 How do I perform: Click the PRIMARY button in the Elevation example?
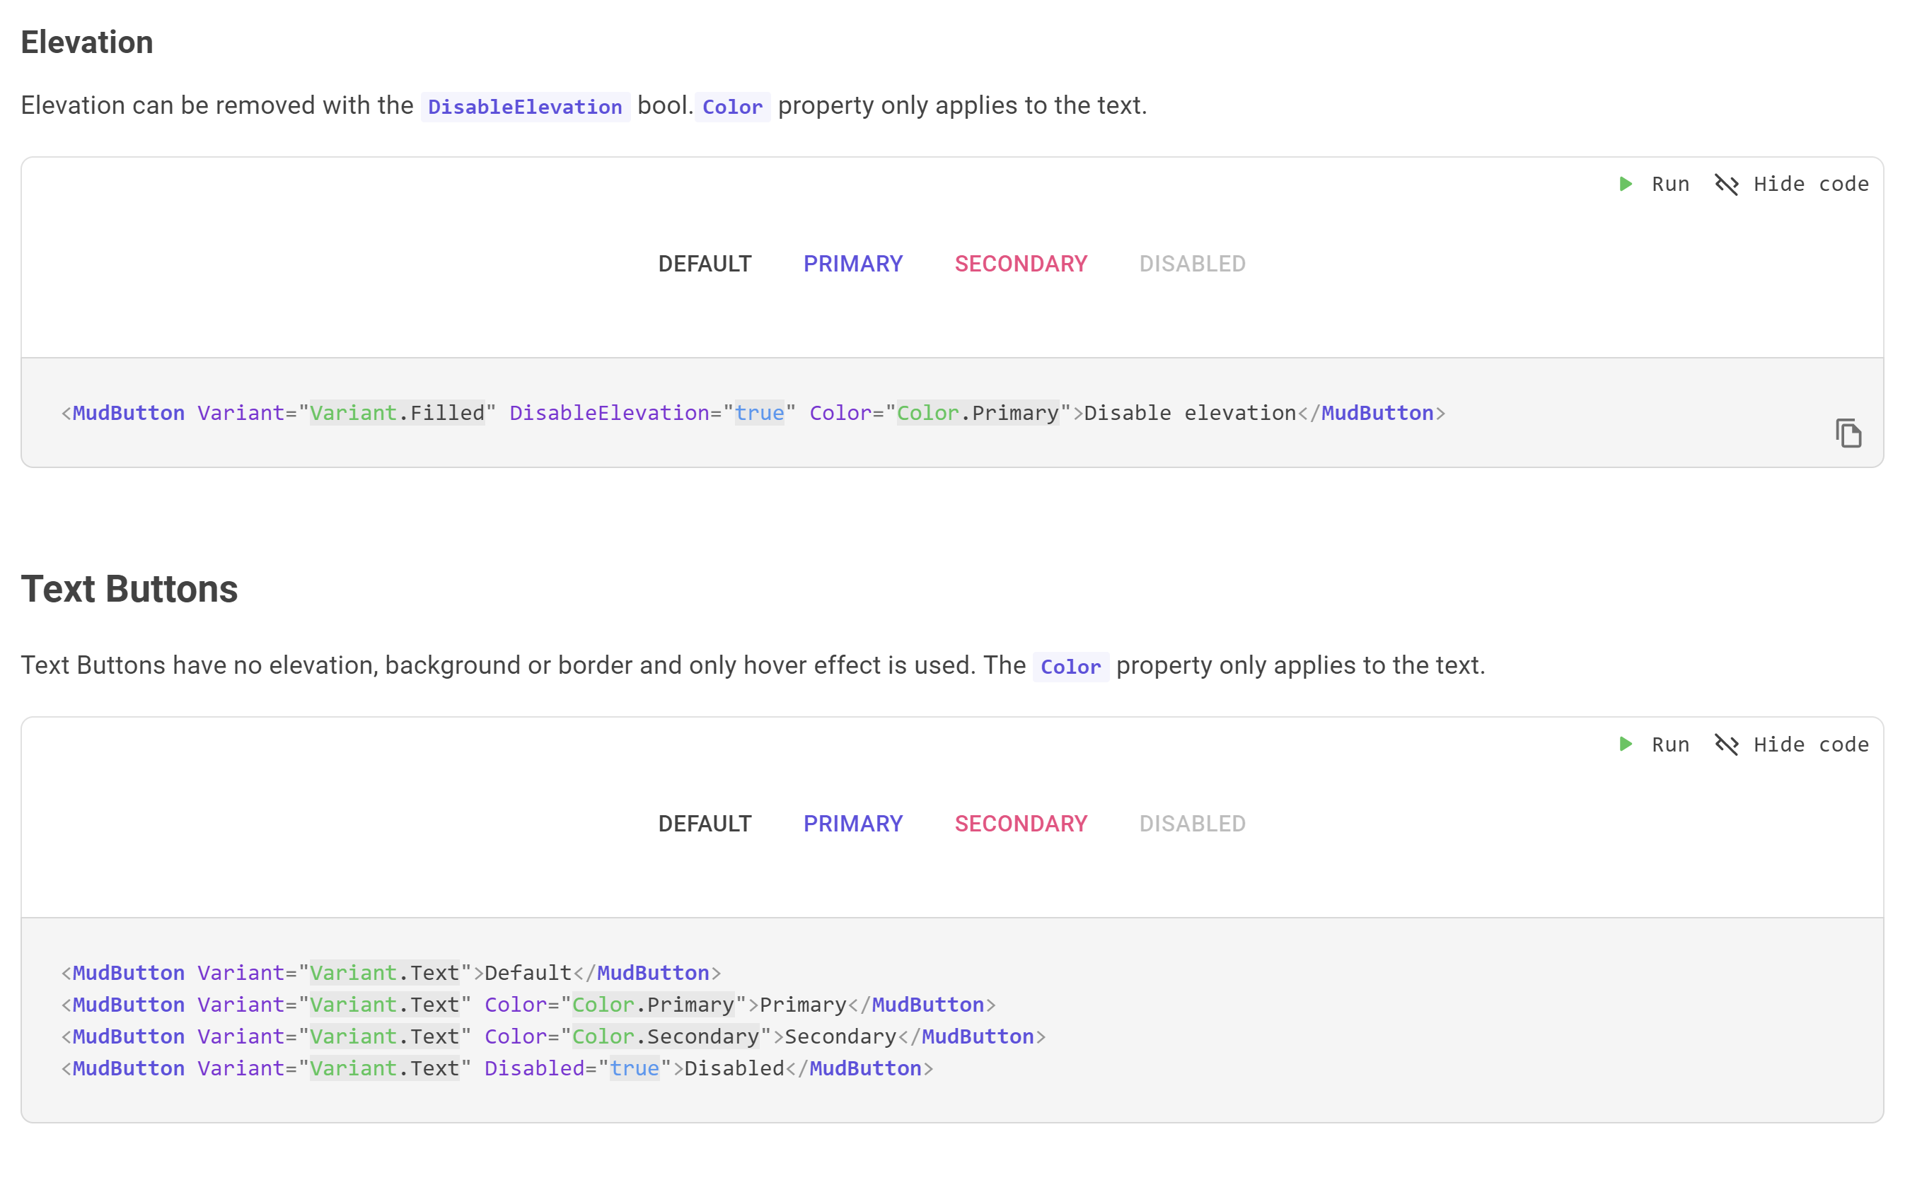852,264
